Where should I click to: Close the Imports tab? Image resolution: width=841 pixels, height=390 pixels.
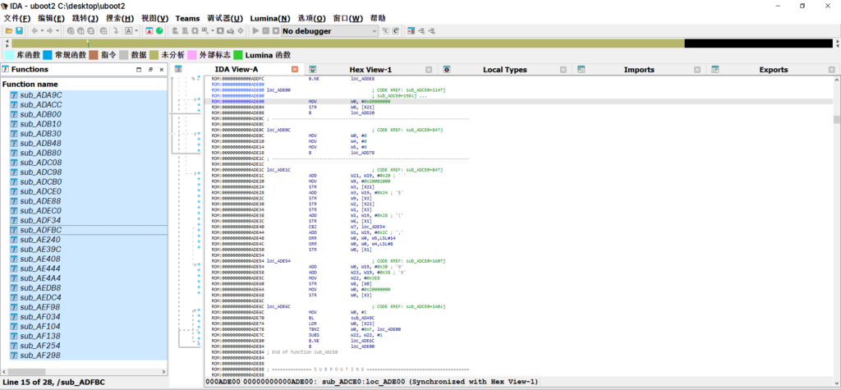point(697,70)
